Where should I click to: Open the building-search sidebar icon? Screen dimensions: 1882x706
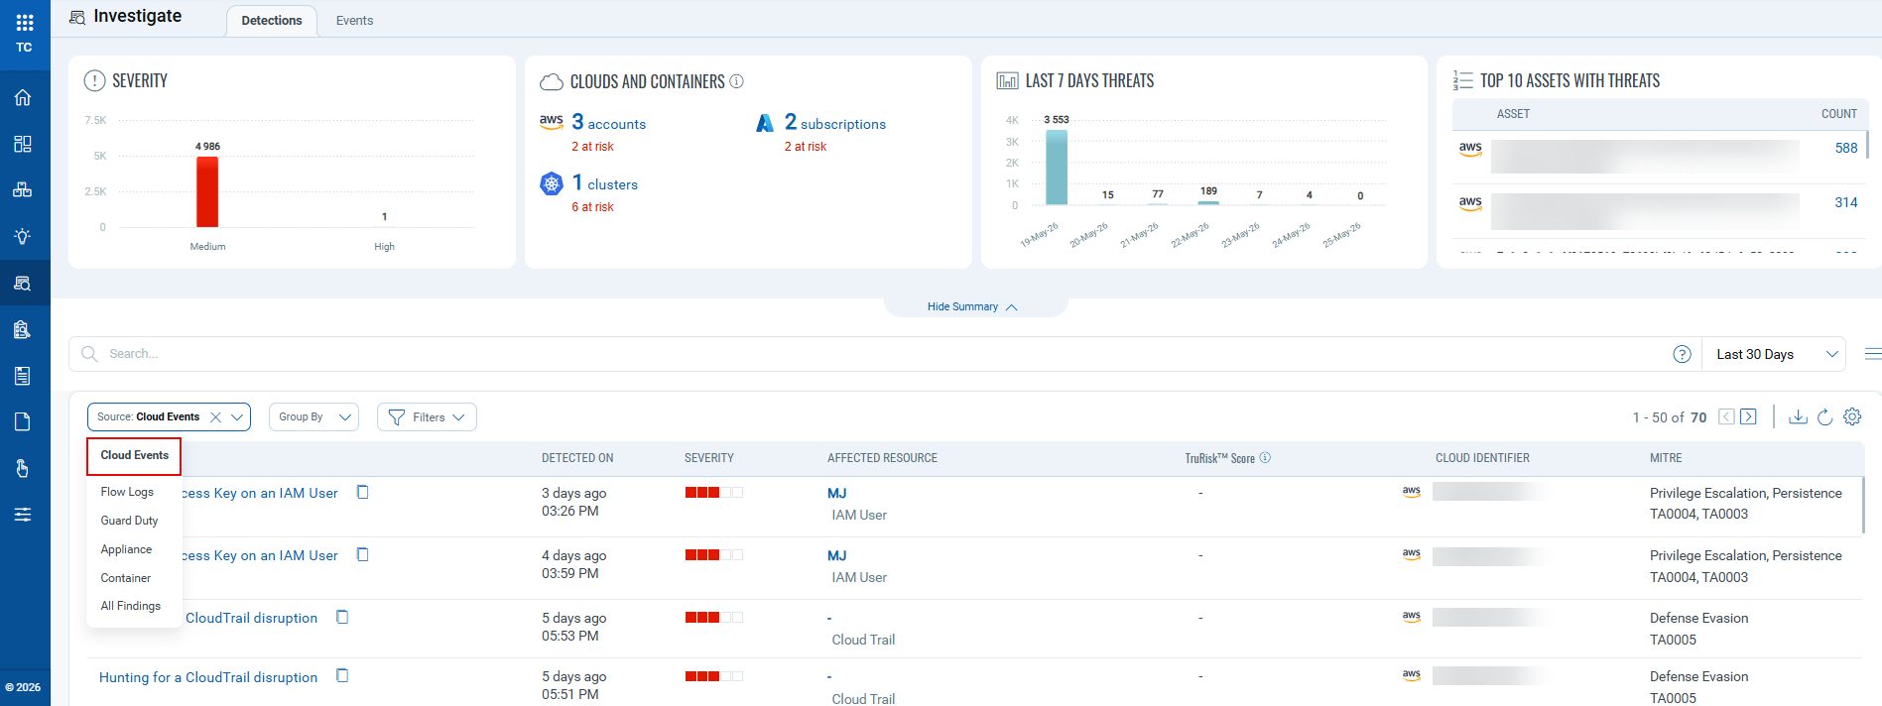(23, 329)
